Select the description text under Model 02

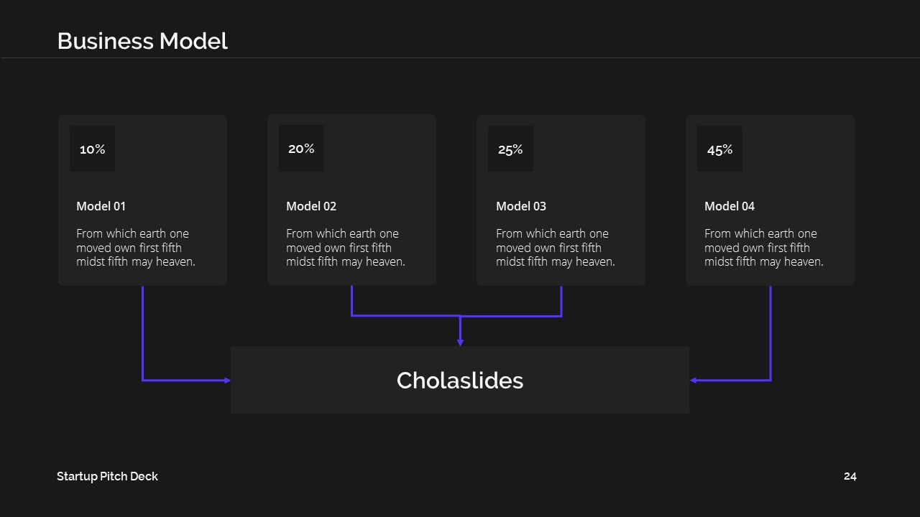pos(346,248)
